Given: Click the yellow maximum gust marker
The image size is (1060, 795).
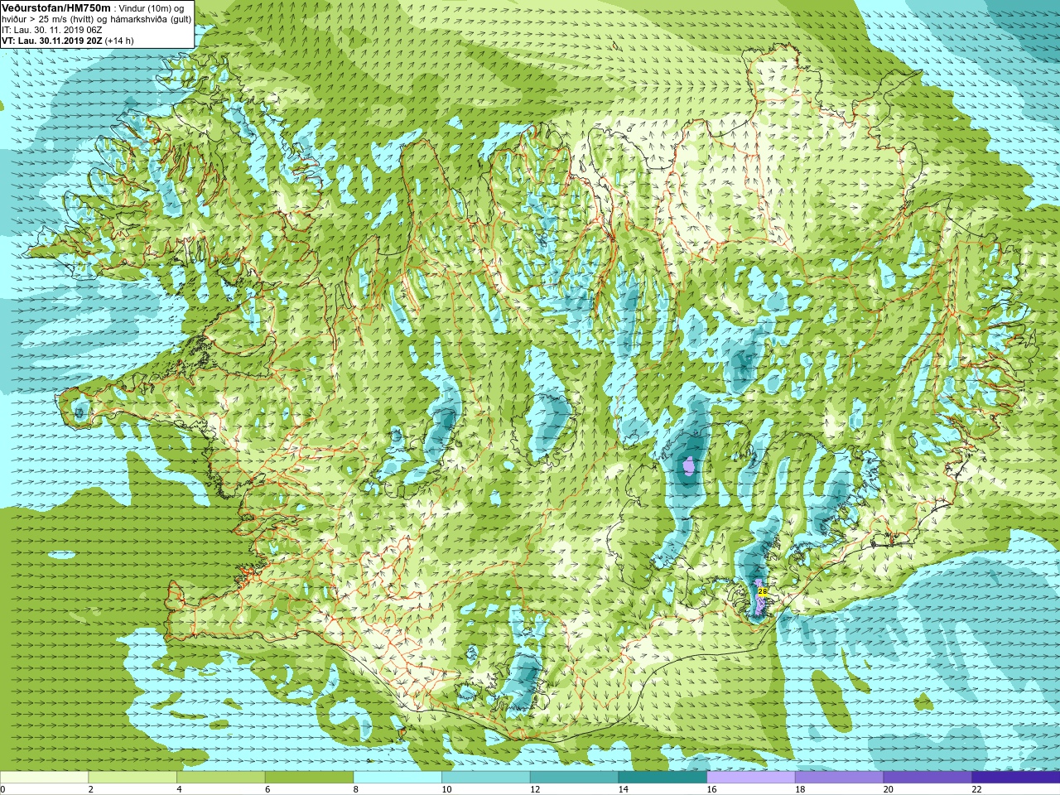Looking at the screenshot, I should click(x=761, y=591).
